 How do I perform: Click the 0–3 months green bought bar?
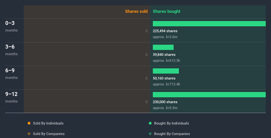(209, 24)
